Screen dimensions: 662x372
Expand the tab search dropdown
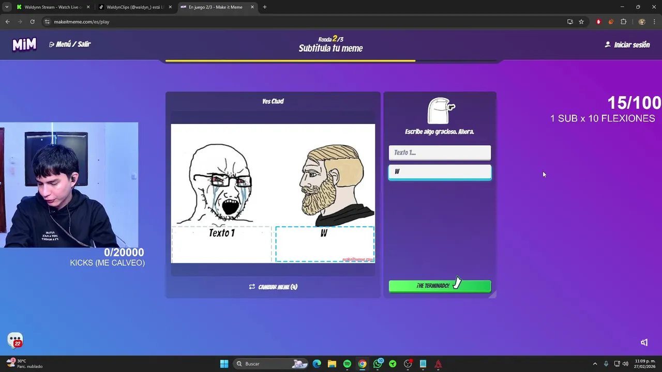[x=7, y=7]
